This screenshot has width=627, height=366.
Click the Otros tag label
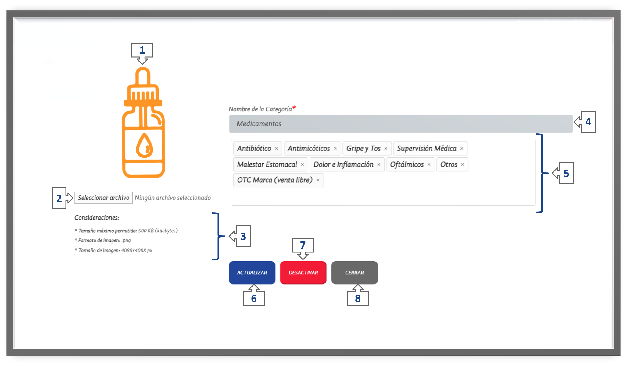coord(449,164)
